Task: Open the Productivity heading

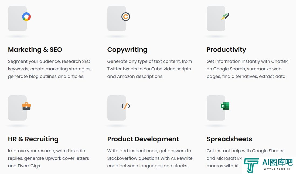Action: point(226,50)
